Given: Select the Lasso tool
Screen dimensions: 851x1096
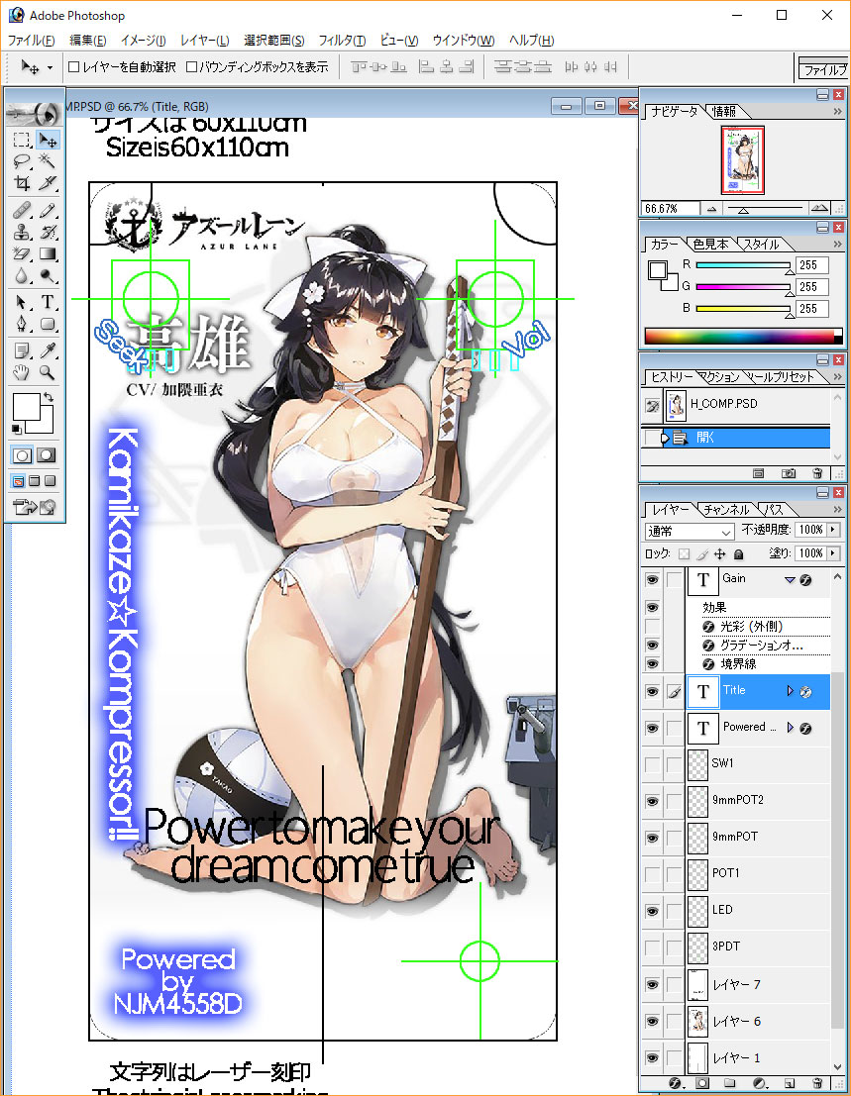Looking at the screenshot, I should pos(22,161).
